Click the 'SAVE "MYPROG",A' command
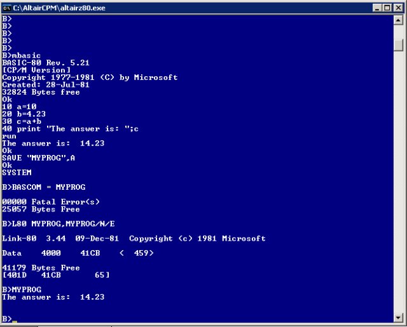Viewport: 407px width, 327px height. point(39,158)
